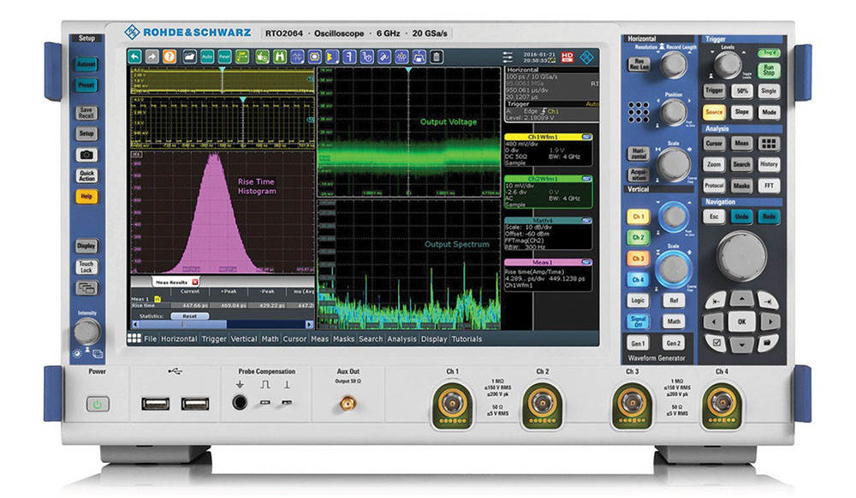
Task: Tap the on-screen Preset toolbar icon
Action: point(224,56)
